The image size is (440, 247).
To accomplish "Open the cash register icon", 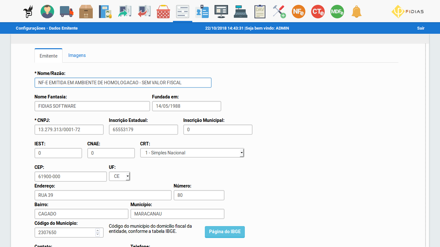I will [x=241, y=12].
